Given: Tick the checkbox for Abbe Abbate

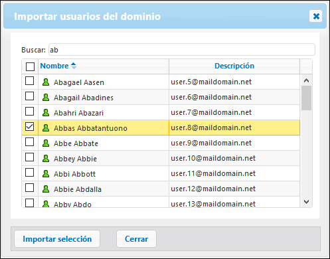Looking at the screenshot, I should coord(29,142).
